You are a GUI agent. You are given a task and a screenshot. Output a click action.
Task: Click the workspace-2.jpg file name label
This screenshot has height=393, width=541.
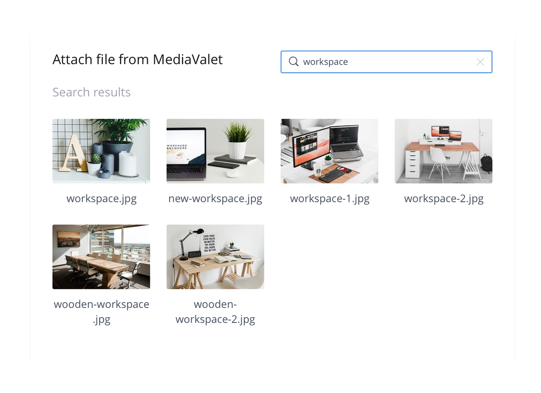[444, 198]
